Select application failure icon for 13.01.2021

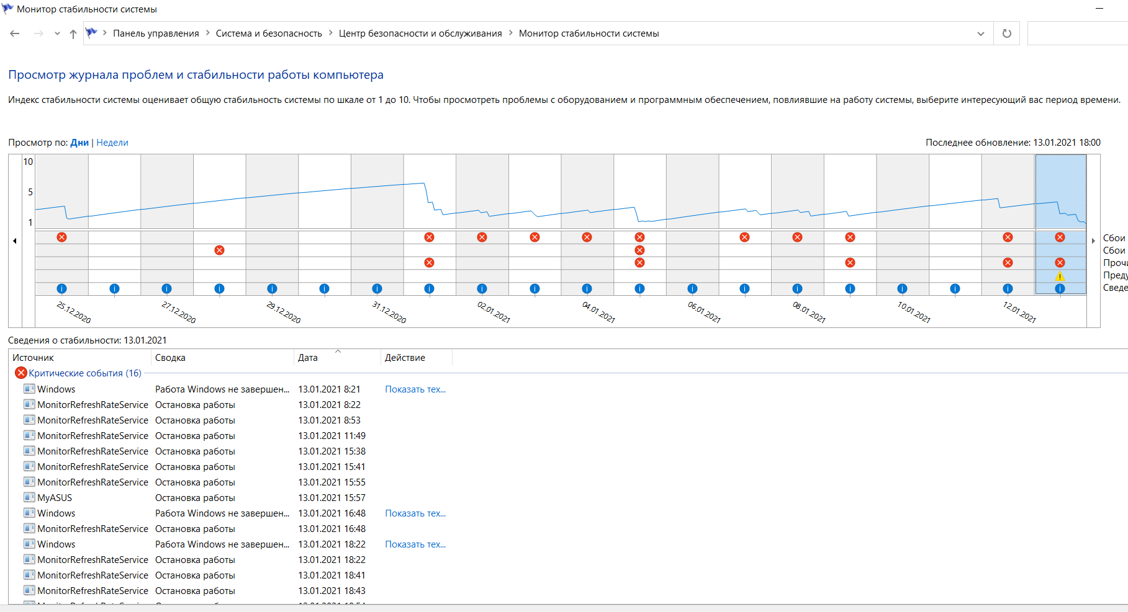click(1060, 237)
